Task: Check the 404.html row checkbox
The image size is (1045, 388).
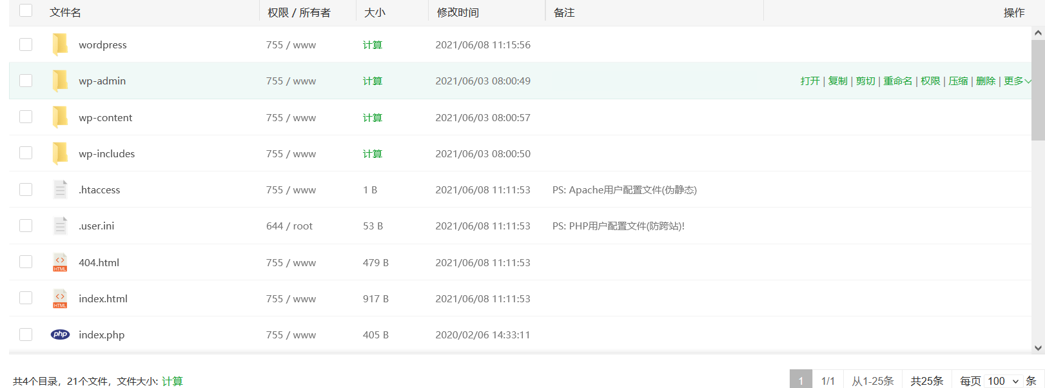Action: [x=26, y=262]
